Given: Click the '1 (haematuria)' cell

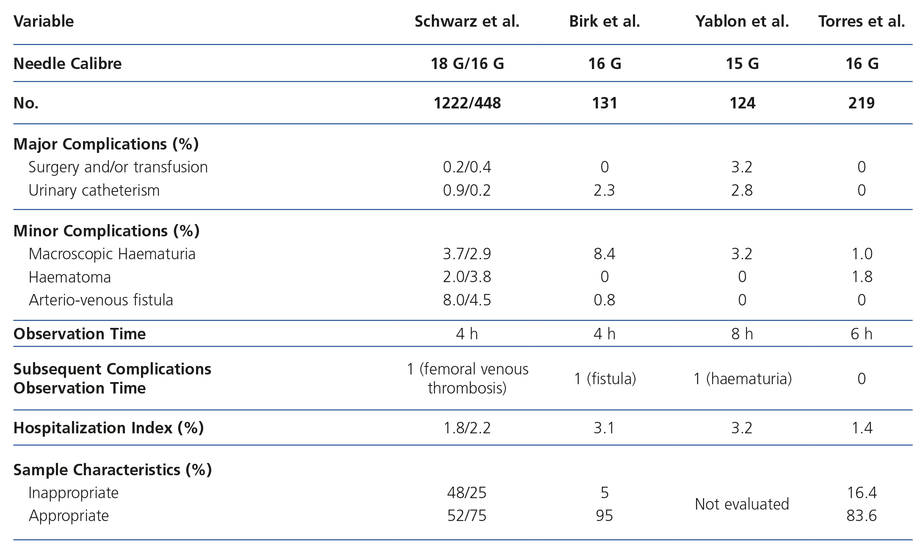Looking at the screenshot, I should pos(742,378).
